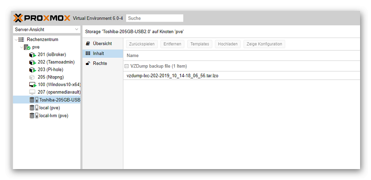Open the Inhalt tab

pos(103,53)
